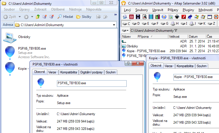The height and width of the screenshot is (133, 219).
Task: Click the film strip video icon
Action: (x=151, y=17)
